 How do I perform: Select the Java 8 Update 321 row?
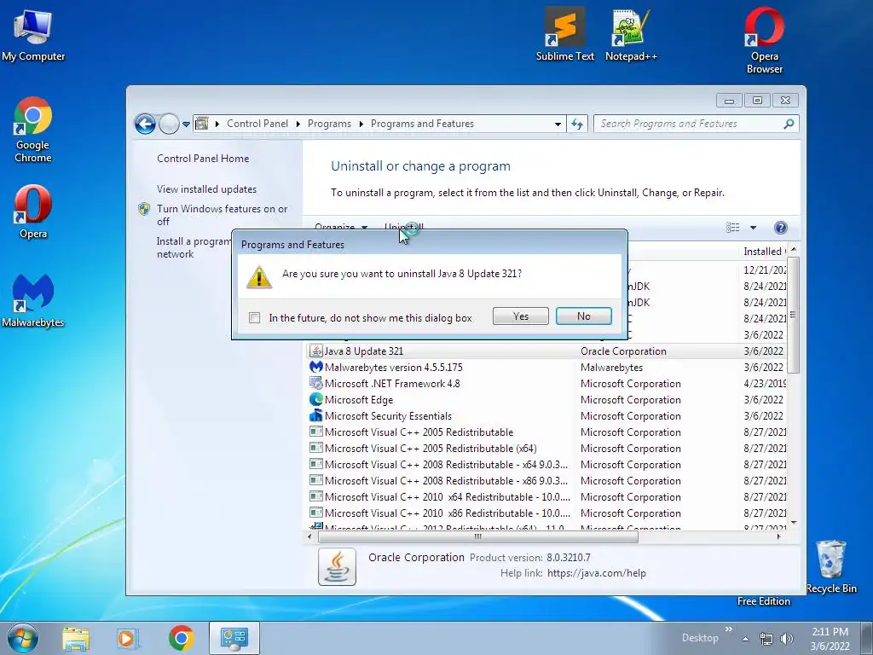coord(546,351)
